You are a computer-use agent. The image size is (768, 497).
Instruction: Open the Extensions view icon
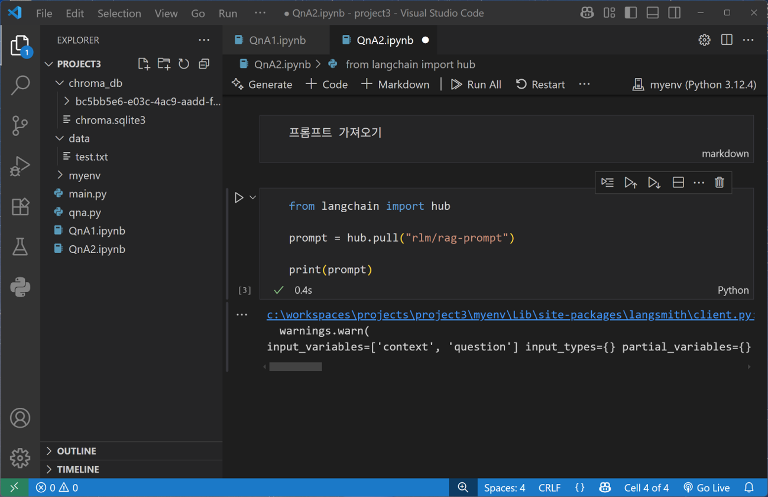20,206
